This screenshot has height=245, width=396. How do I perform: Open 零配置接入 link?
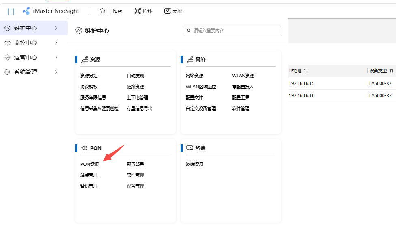click(x=243, y=87)
